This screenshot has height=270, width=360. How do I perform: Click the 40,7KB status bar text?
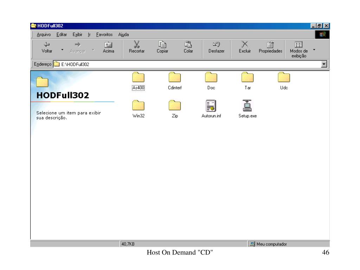128,244
